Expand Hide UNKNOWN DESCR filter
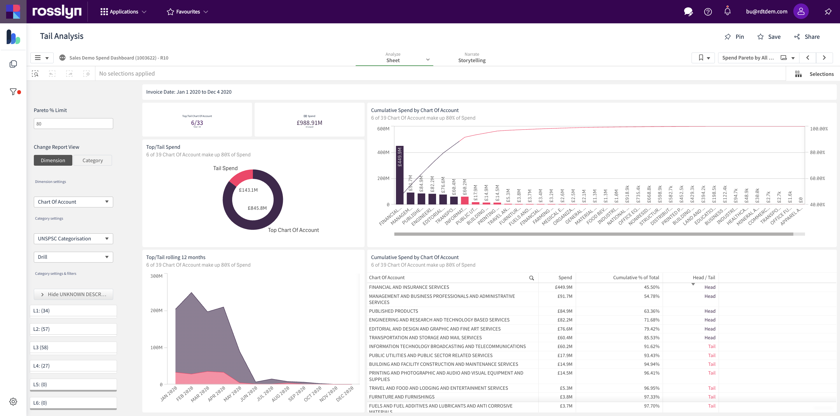The image size is (840, 416). (x=73, y=294)
